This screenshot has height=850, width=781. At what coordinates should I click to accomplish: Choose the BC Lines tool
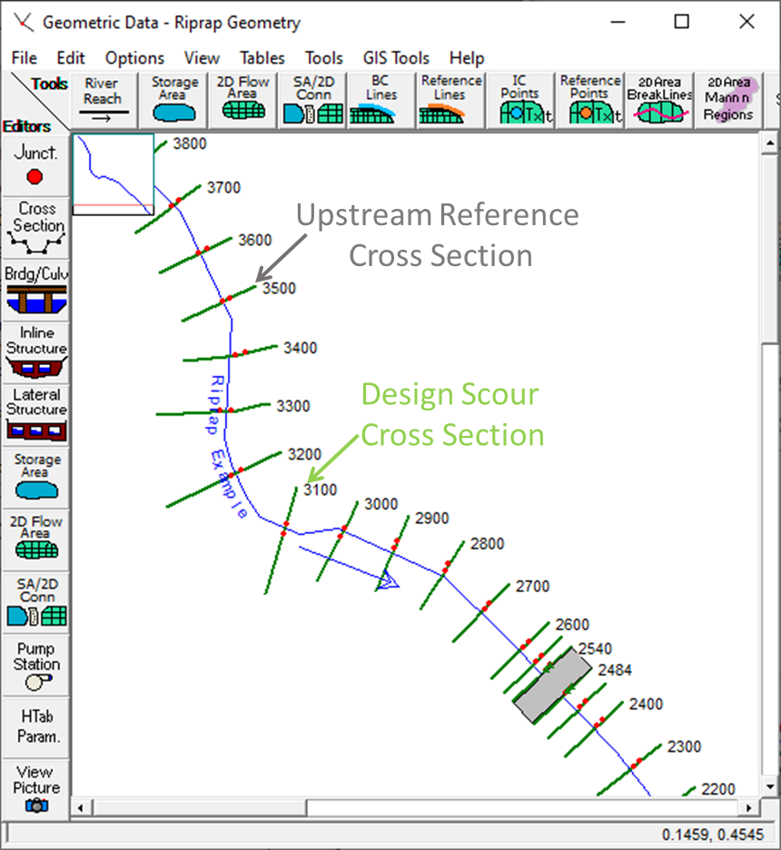(381, 101)
